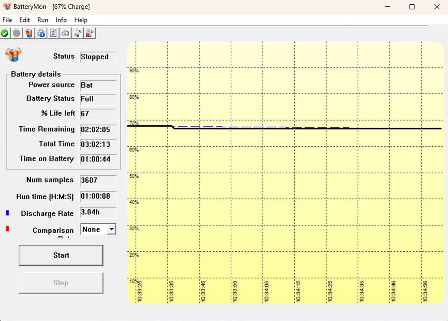This screenshot has height=321, width=448.
Task: Click the Time Remaining value field
Action: [x=98, y=130]
